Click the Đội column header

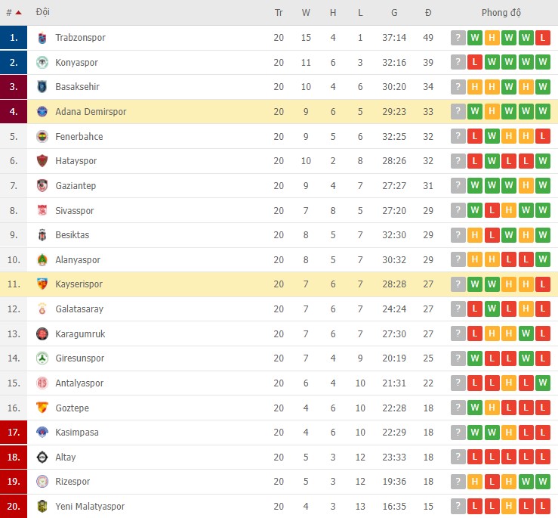pyautogui.click(x=43, y=13)
